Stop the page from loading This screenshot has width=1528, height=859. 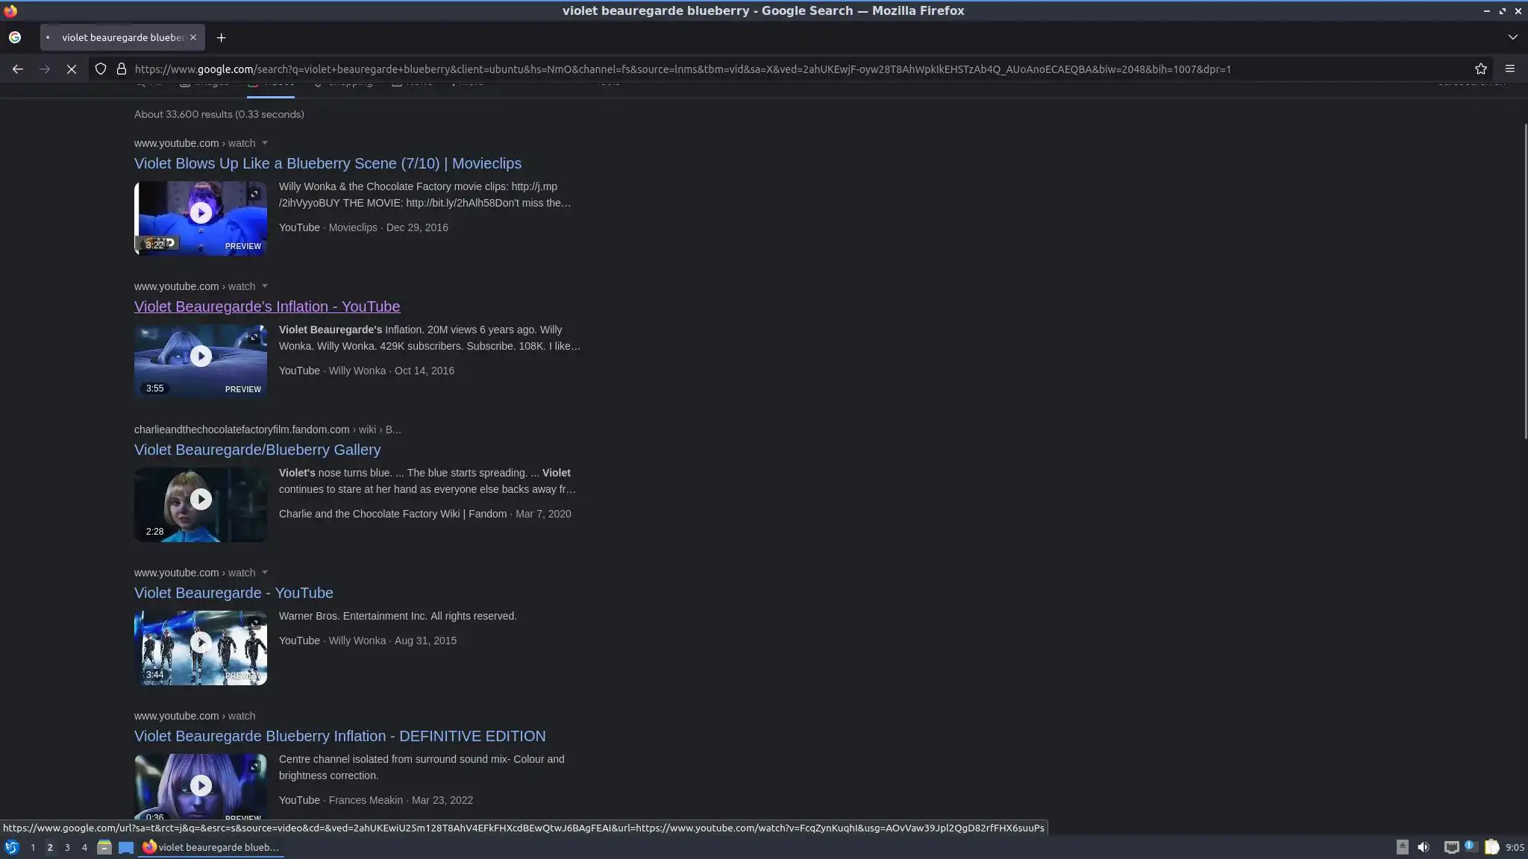(72, 69)
